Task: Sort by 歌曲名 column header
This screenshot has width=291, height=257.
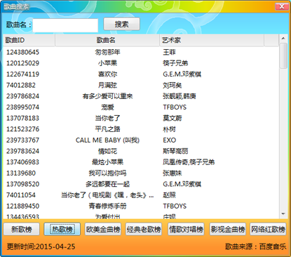Action: click(x=107, y=40)
